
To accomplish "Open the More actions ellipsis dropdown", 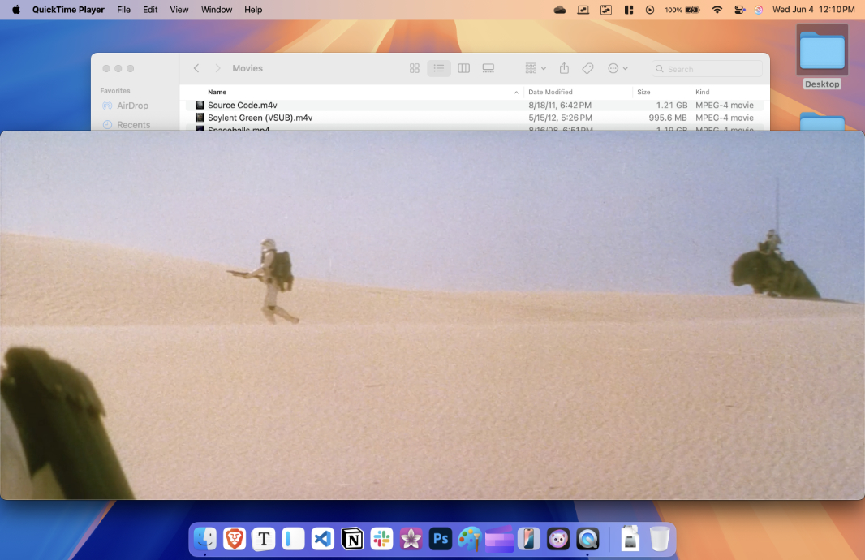I will (x=618, y=68).
